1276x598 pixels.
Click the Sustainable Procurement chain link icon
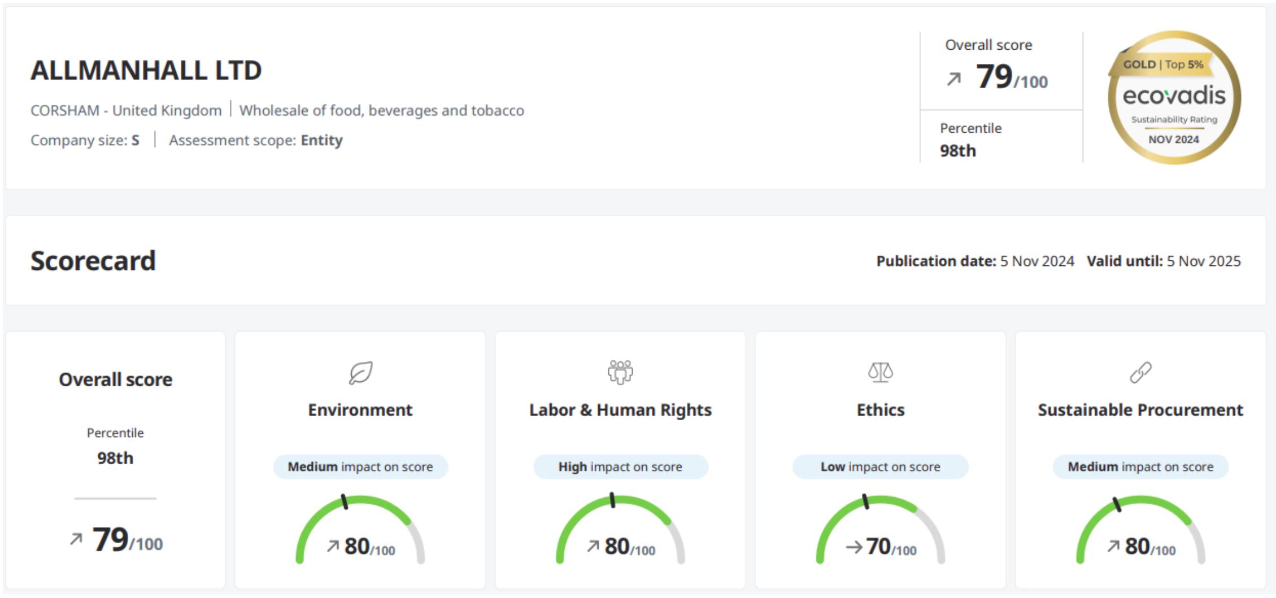pyautogui.click(x=1140, y=373)
